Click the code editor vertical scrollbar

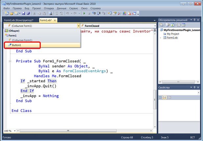pyautogui.click(x=154, y=99)
